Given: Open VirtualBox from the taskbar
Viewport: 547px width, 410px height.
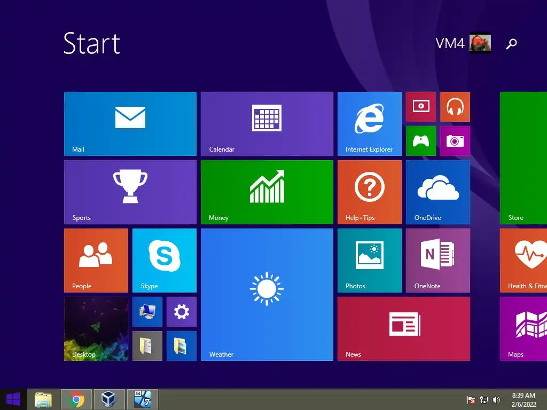Looking at the screenshot, I should tap(109, 399).
